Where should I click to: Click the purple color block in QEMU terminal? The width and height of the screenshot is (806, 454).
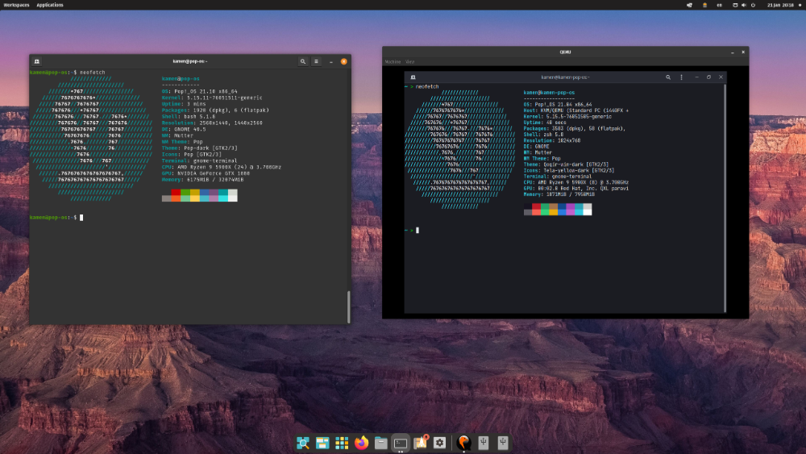[570, 206]
